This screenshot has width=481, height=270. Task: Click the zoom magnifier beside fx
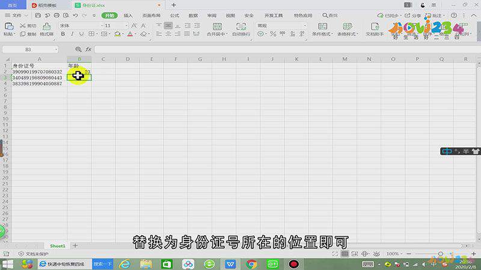[x=78, y=49]
